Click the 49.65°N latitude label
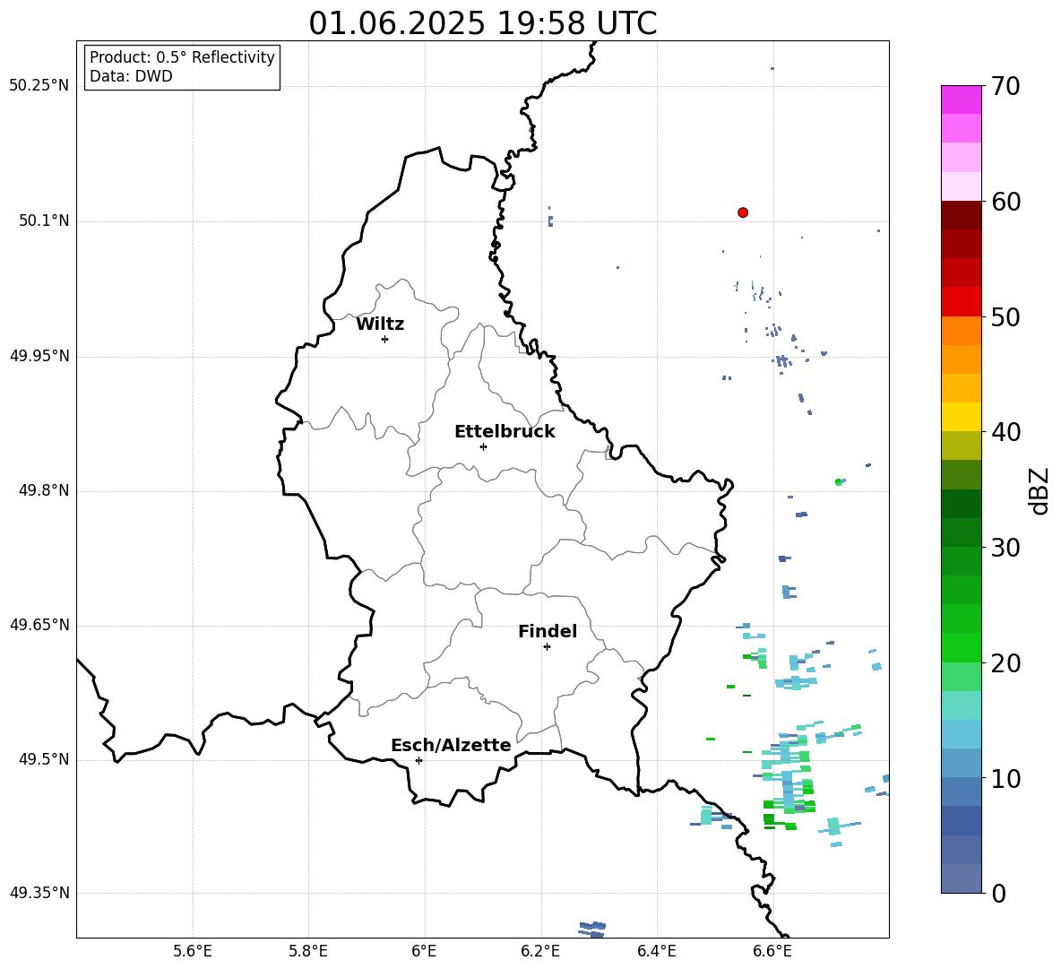This screenshot has width=1061, height=969. point(39,624)
